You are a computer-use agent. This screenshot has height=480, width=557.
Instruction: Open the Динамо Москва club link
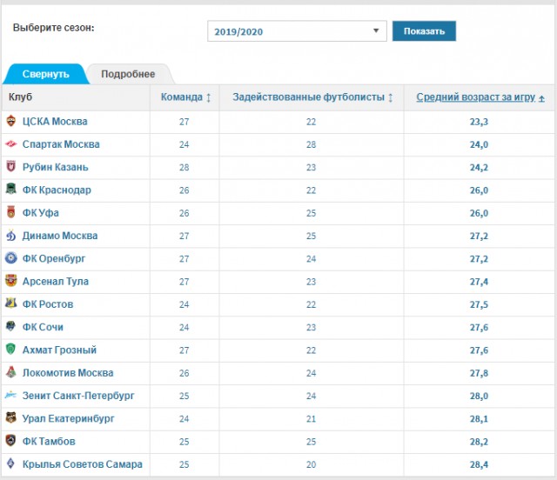click(x=60, y=236)
